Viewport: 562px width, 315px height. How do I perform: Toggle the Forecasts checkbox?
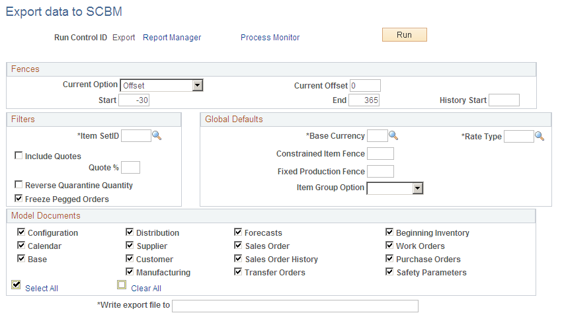point(238,232)
